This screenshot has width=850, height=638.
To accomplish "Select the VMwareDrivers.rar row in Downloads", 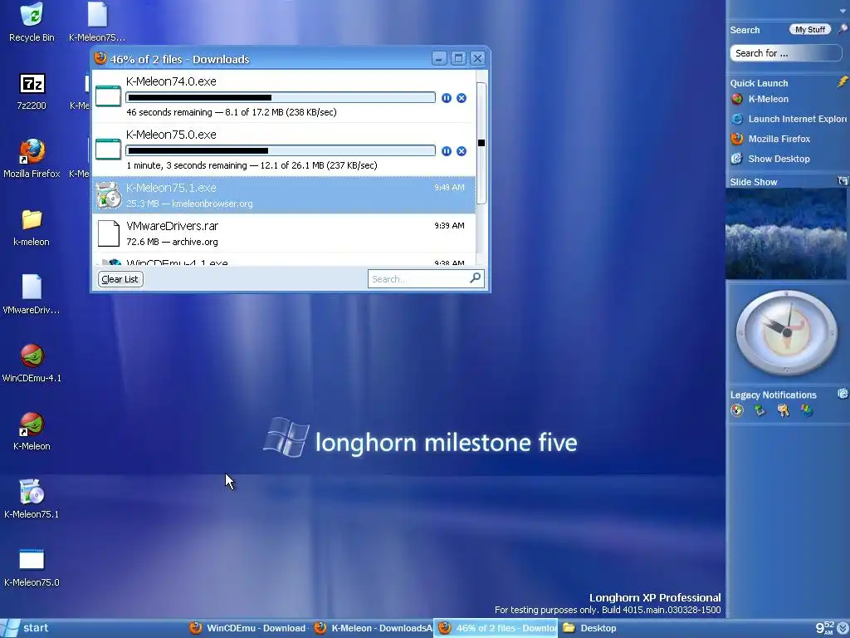I will click(284, 233).
